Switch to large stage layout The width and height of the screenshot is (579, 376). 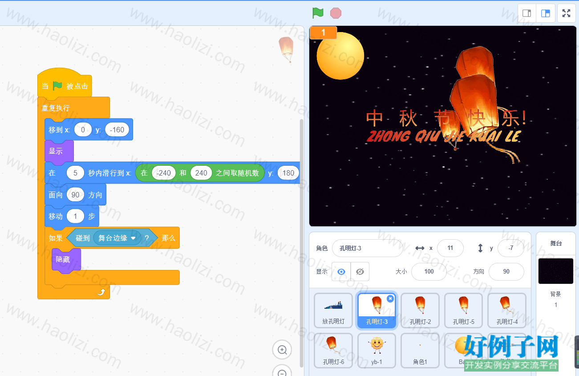click(545, 13)
